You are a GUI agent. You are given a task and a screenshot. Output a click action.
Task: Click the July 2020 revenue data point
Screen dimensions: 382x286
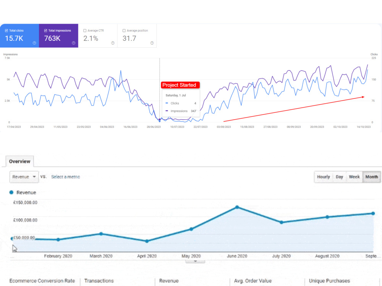tap(282, 222)
